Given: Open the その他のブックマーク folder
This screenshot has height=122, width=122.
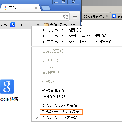Looking at the screenshot, I should pyautogui.click(x=61, y=25).
